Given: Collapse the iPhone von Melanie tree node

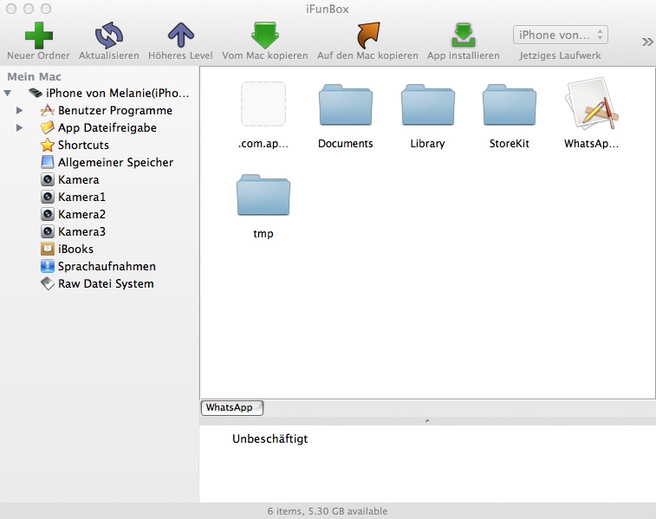Looking at the screenshot, I should pos(8,93).
